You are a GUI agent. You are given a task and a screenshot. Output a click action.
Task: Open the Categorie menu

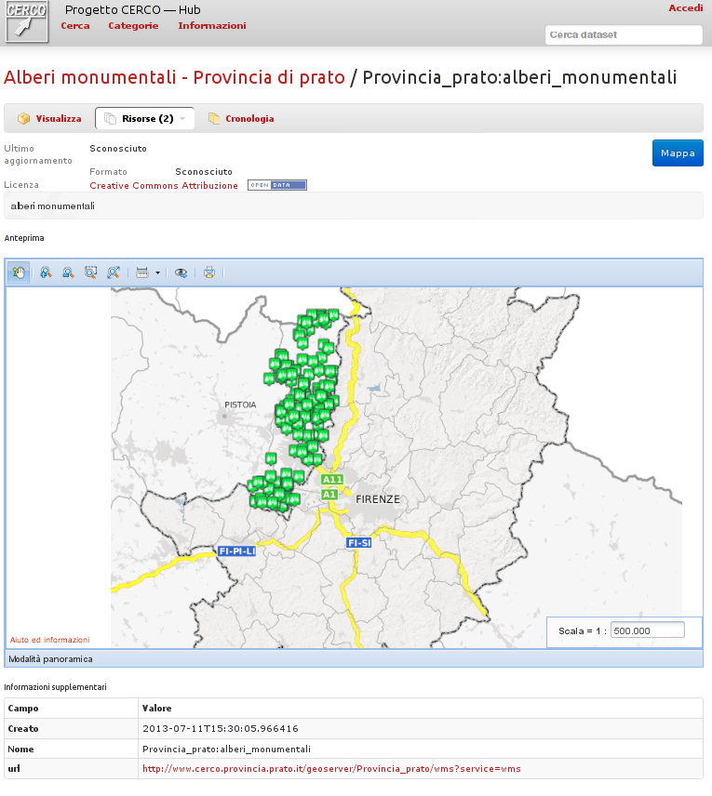pyautogui.click(x=133, y=25)
